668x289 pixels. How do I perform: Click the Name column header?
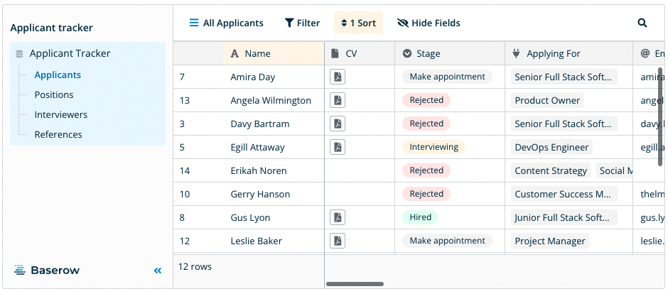pos(257,54)
